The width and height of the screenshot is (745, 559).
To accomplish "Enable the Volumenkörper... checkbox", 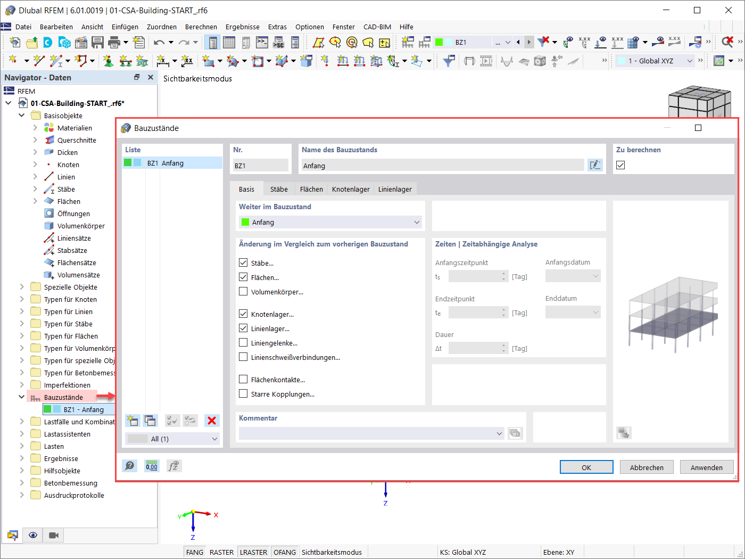I will [243, 292].
